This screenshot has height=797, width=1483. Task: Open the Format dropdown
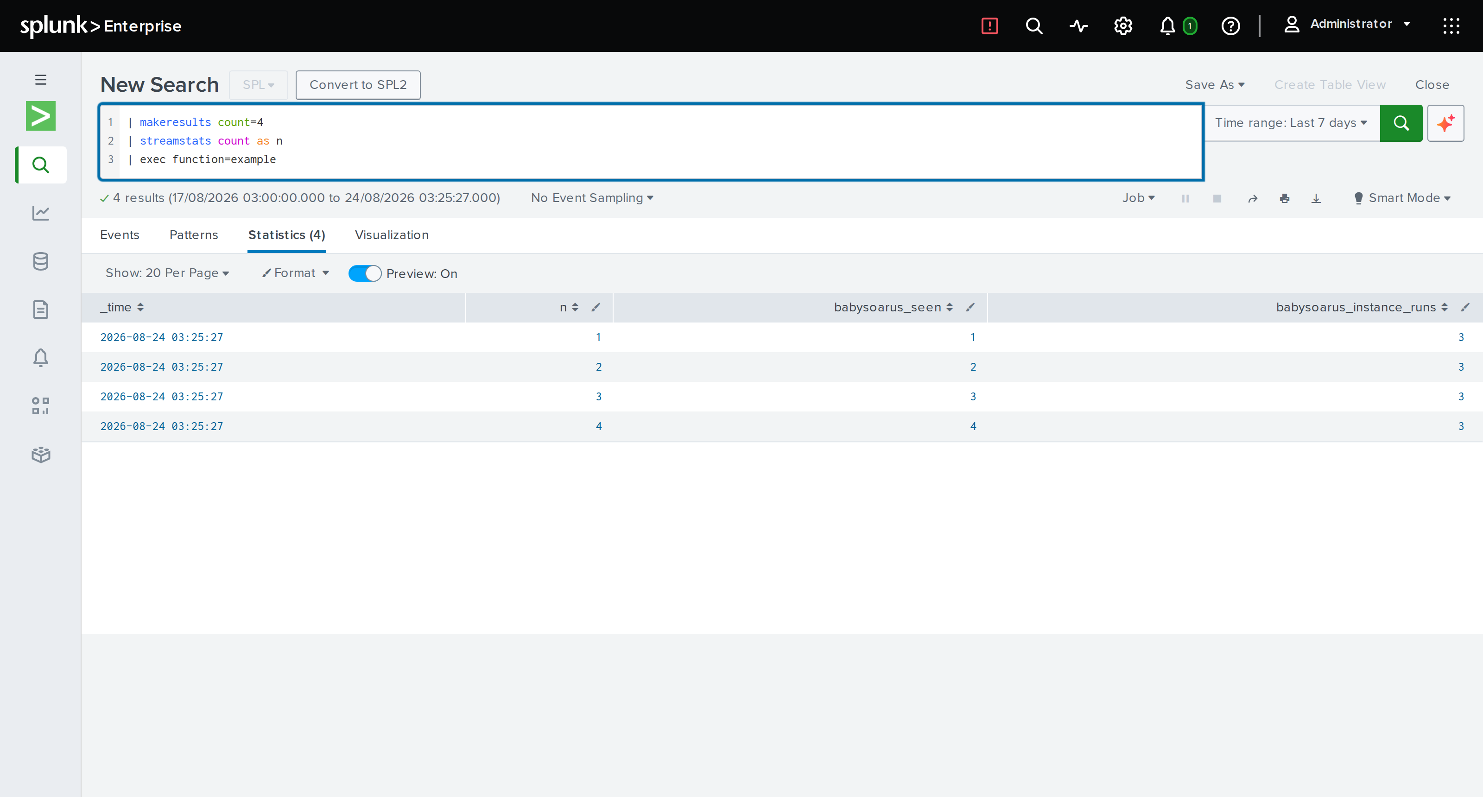point(295,273)
